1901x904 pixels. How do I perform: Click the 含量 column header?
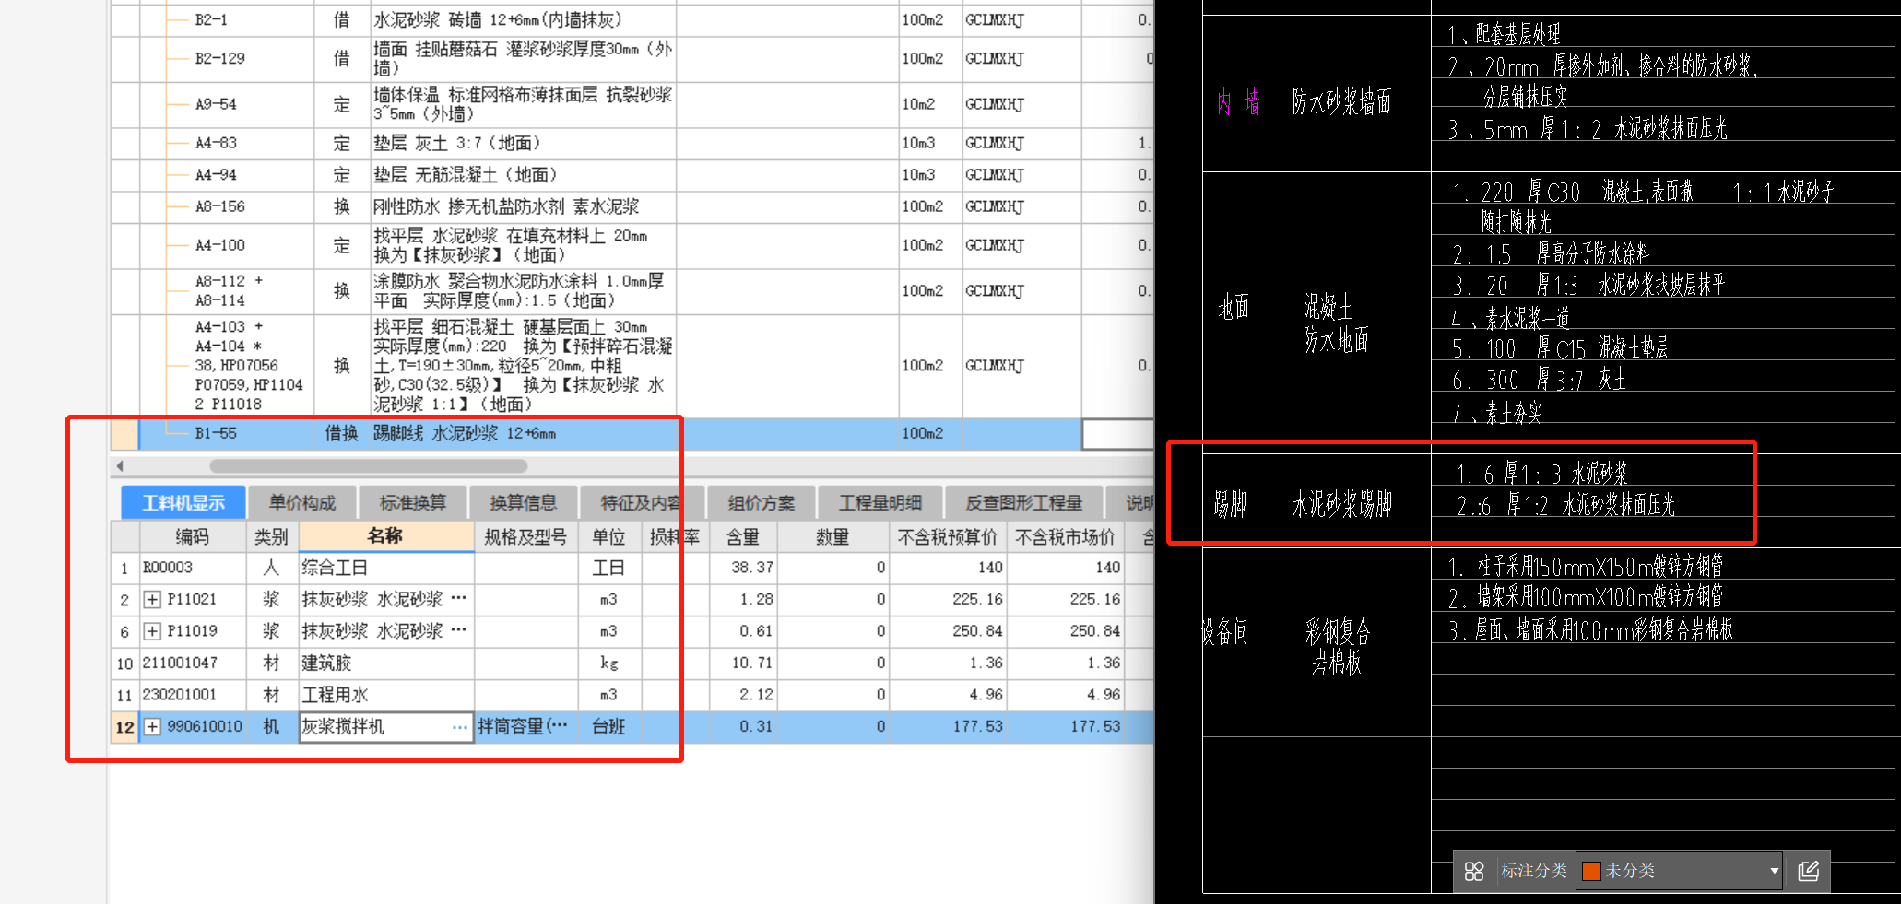(743, 537)
